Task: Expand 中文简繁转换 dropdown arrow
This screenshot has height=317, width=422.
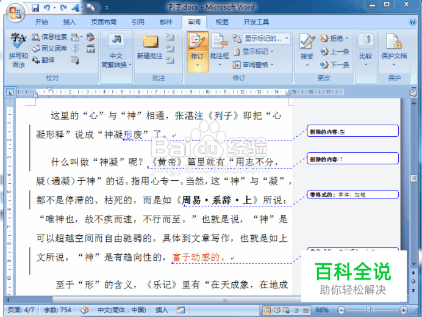Action: (130, 65)
